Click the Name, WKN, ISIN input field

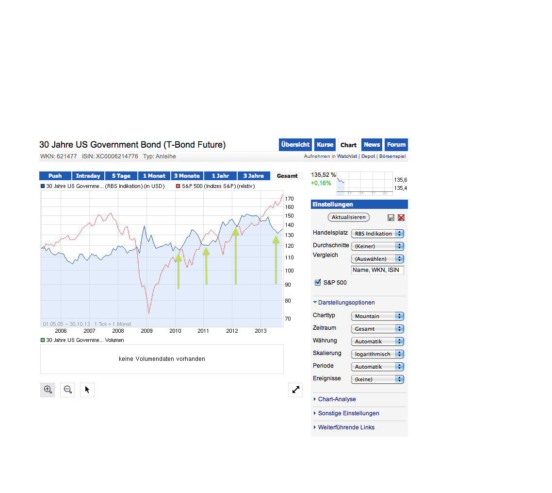[x=377, y=270]
